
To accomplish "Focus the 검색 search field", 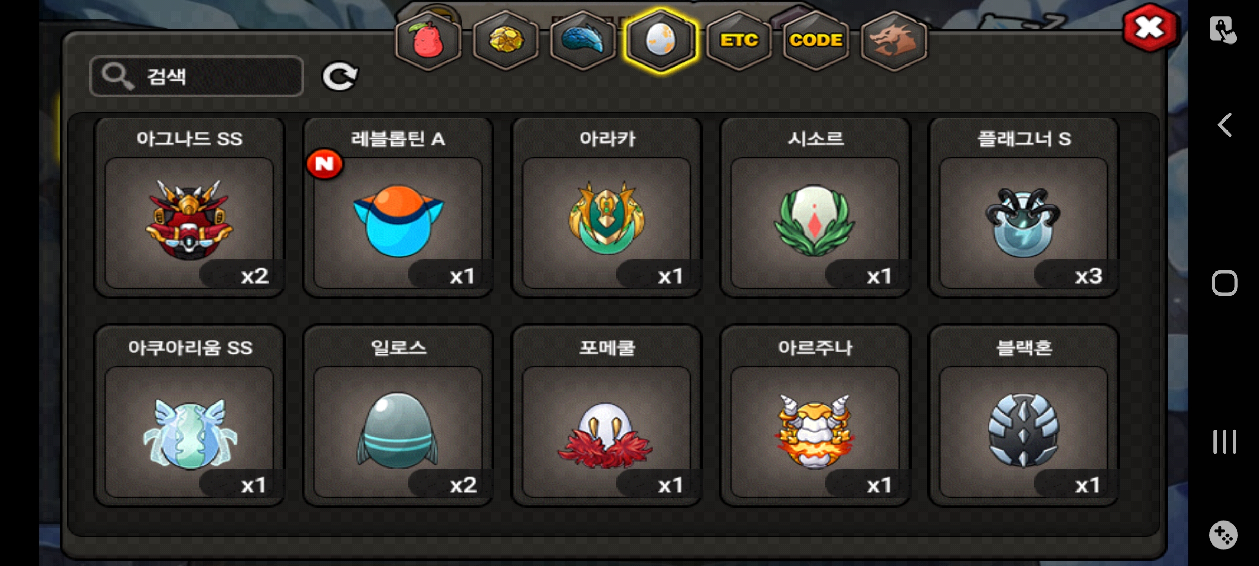I will point(197,77).
